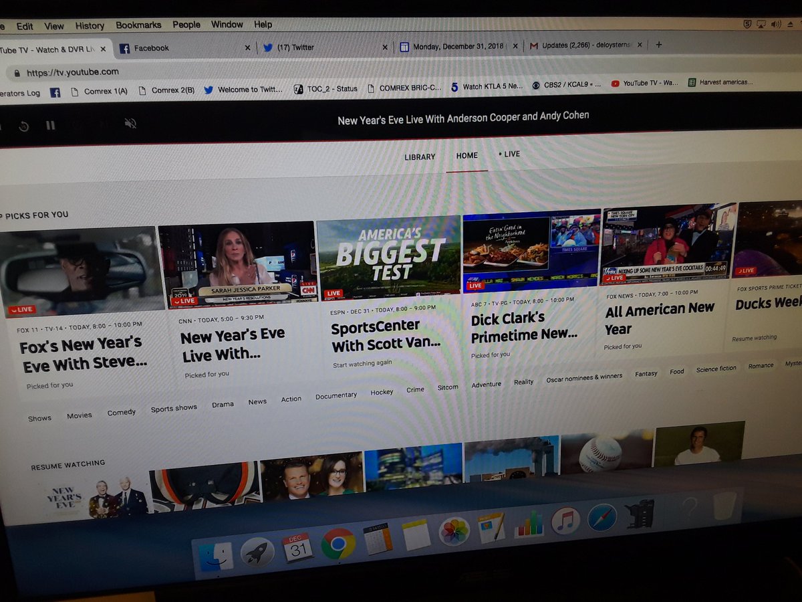Open the People menu
The height and width of the screenshot is (602, 802).
[186, 25]
